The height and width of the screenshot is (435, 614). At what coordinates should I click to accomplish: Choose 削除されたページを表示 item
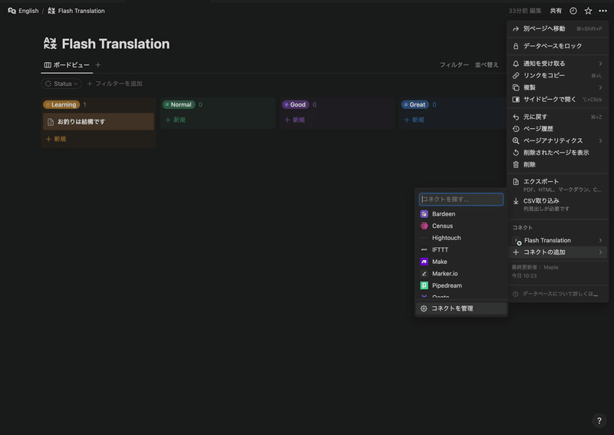pyautogui.click(x=558, y=153)
